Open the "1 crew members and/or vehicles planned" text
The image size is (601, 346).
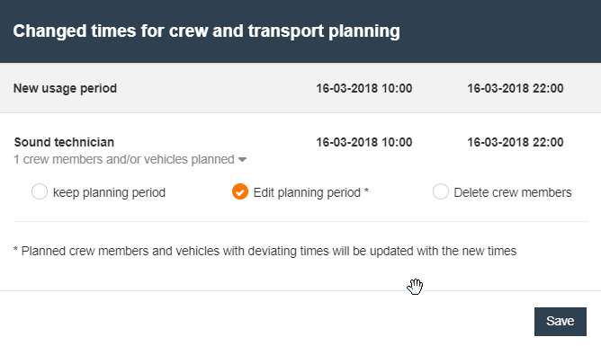pyautogui.click(x=124, y=159)
